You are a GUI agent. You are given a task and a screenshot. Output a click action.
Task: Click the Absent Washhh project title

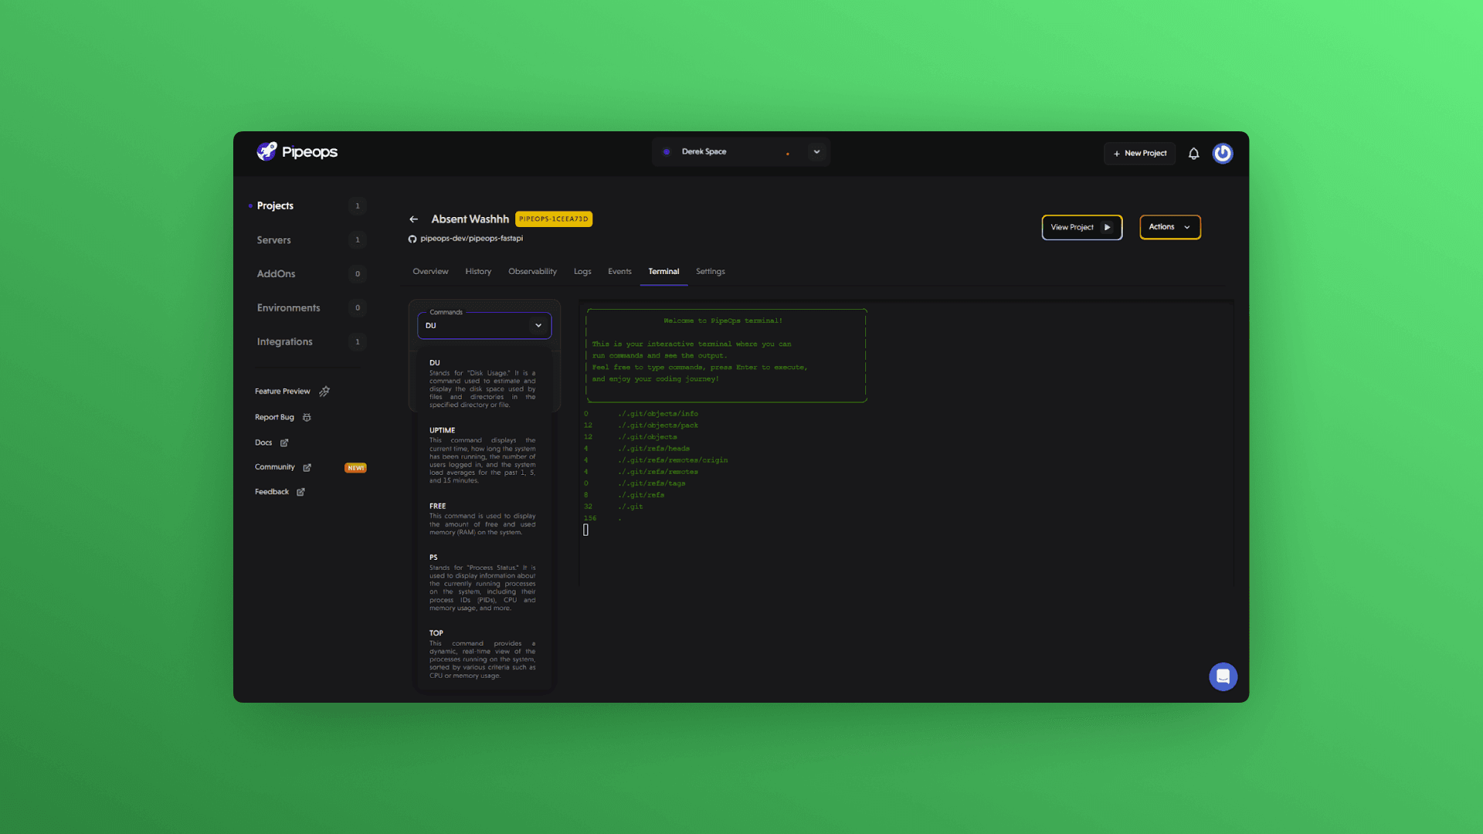(x=470, y=219)
